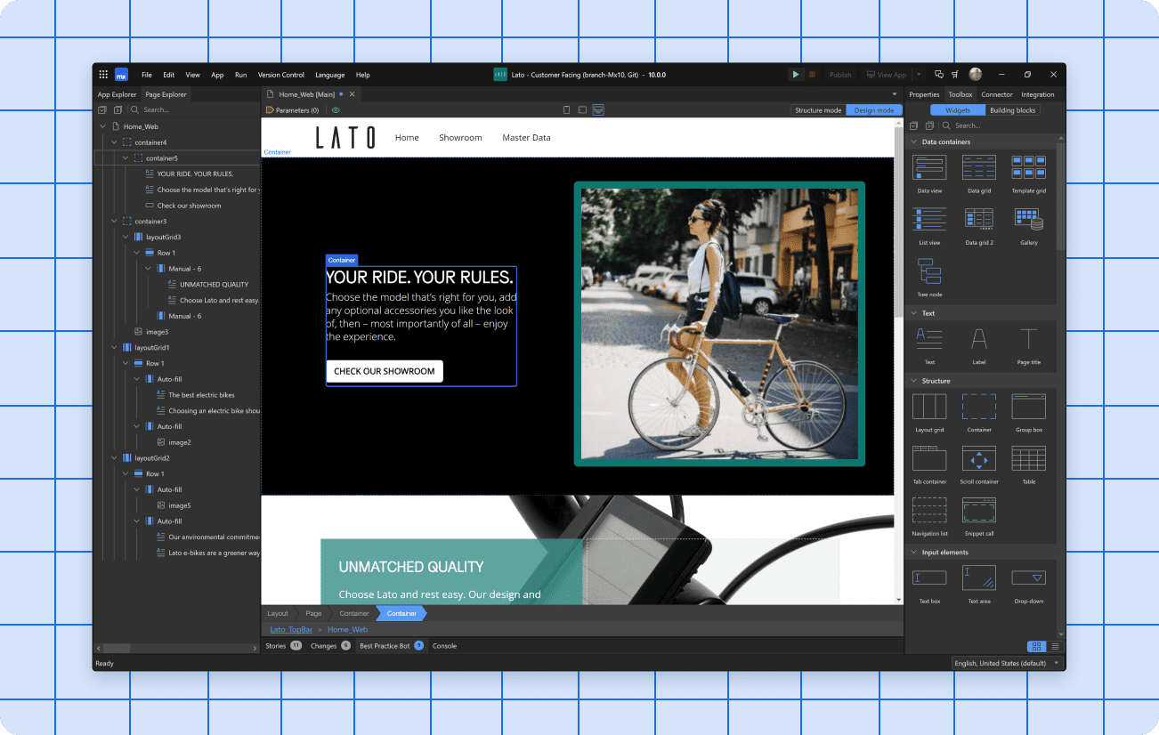Viewport: 1159px width, 735px height.
Task: Select the Data view widget icon
Action: (929, 167)
